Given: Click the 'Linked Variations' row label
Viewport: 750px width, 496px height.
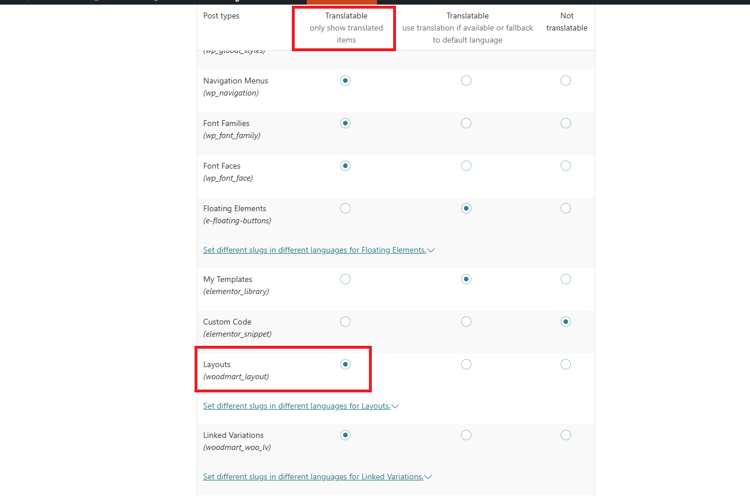Looking at the screenshot, I should point(234,435).
